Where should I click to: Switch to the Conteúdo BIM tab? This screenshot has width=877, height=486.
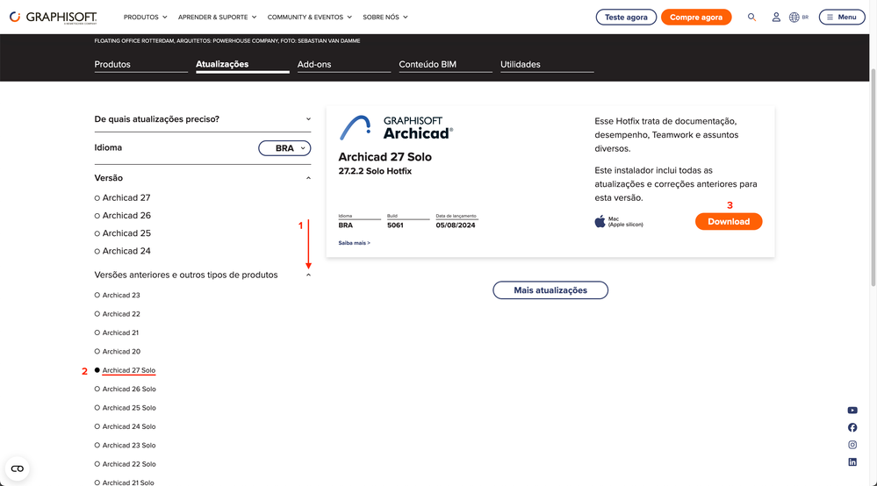pyautogui.click(x=445, y=64)
